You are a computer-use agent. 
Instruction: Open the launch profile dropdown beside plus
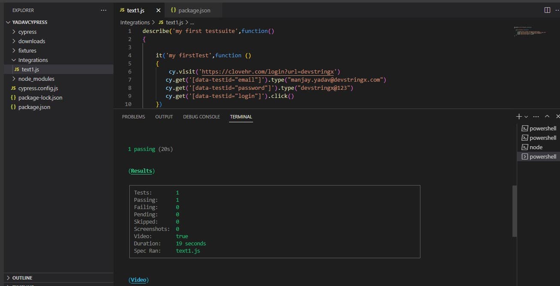tap(526, 116)
